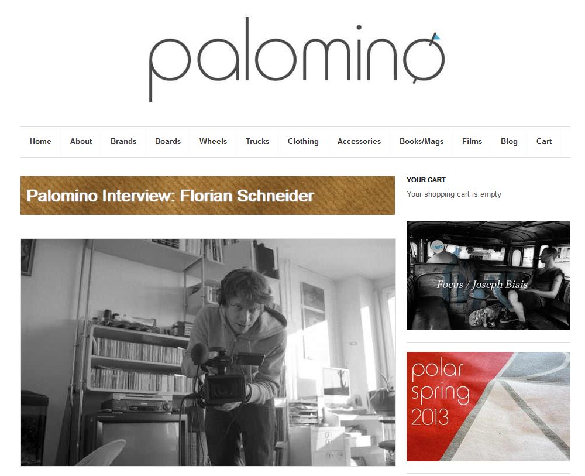Navigate to the Trucks section

(257, 142)
